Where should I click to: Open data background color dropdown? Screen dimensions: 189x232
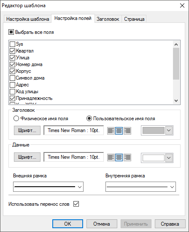click(x=169, y=158)
